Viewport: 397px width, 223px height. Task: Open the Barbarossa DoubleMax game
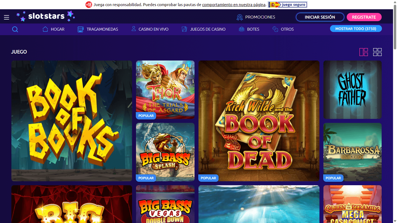(x=353, y=152)
